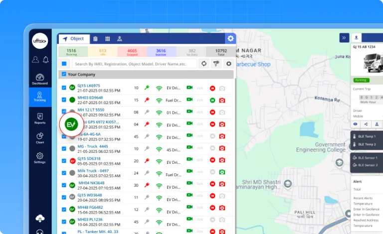Toggle checkbox for Milk Truck - 0497
The image size is (383, 234).
pyautogui.click(x=64, y=172)
